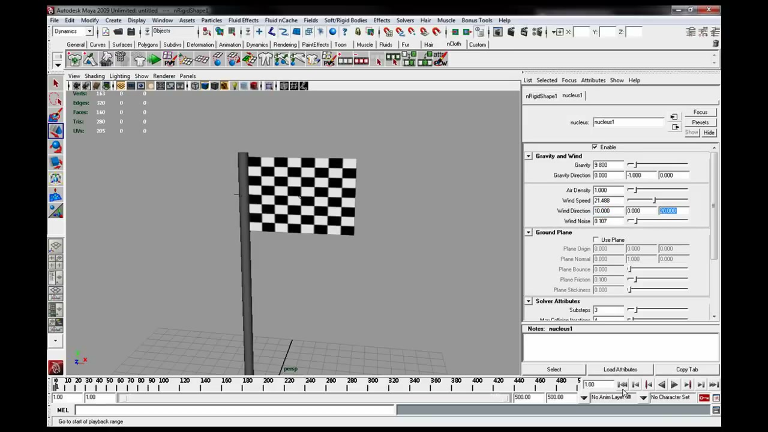Activate the Move tool in toolbox
This screenshot has height=432, width=768.
tap(56, 131)
